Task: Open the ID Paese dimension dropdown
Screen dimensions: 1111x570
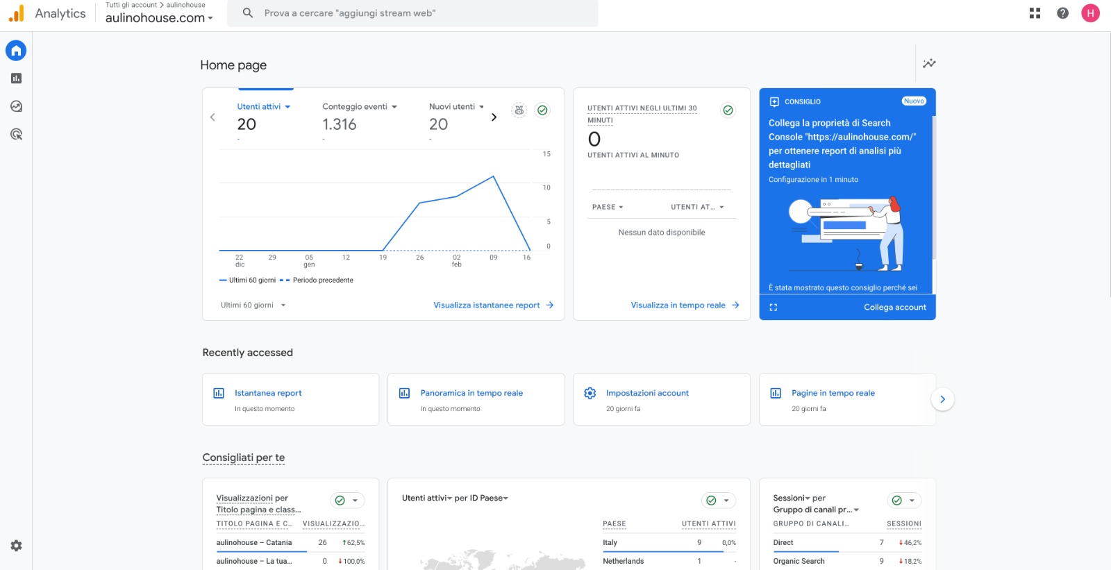Action: click(x=490, y=498)
